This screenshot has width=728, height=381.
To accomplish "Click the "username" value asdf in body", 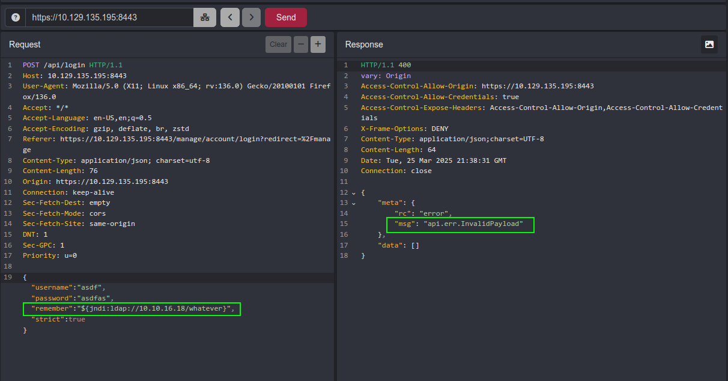I will point(89,287).
